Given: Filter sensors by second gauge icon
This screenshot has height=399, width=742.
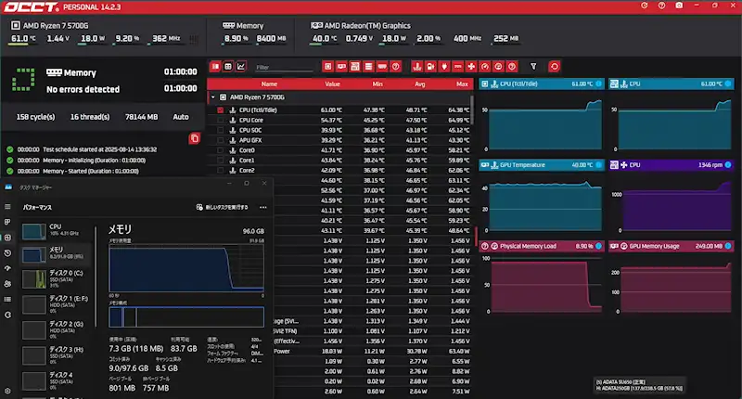Looking at the screenshot, I should (x=498, y=67).
